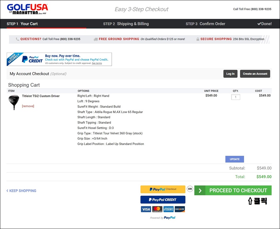
Task: Click the OPTIONS column header
Action: point(83,91)
